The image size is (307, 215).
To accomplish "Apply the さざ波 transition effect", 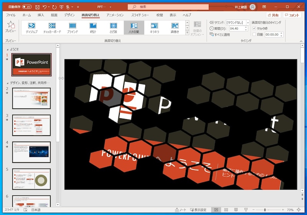I will tap(113, 28).
